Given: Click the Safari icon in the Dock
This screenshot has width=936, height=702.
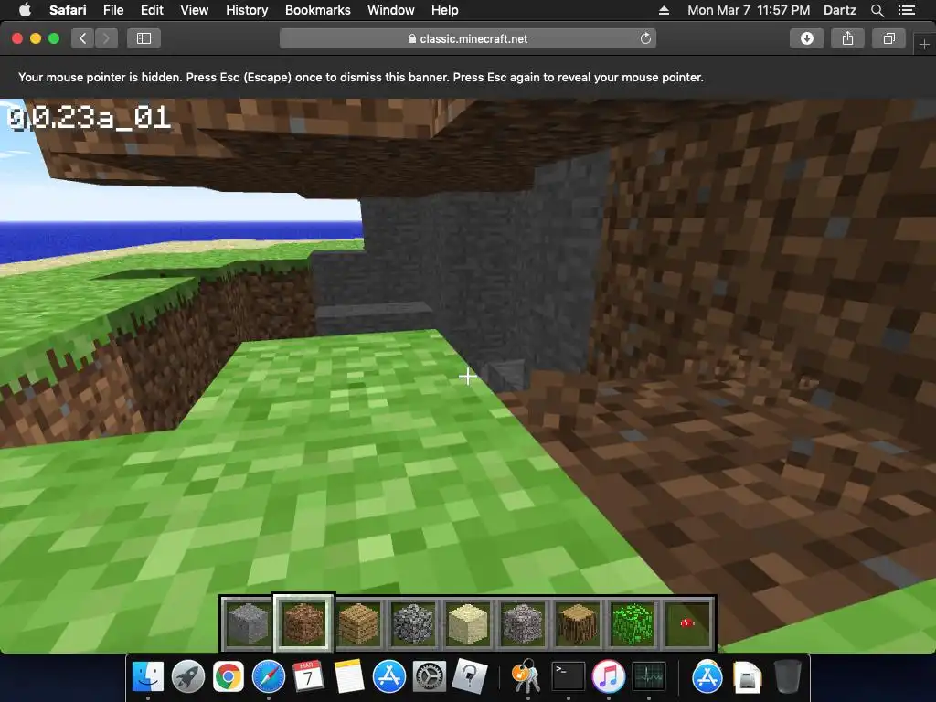Looking at the screenshot, I should pyautogui.click(x=269, y=677).
